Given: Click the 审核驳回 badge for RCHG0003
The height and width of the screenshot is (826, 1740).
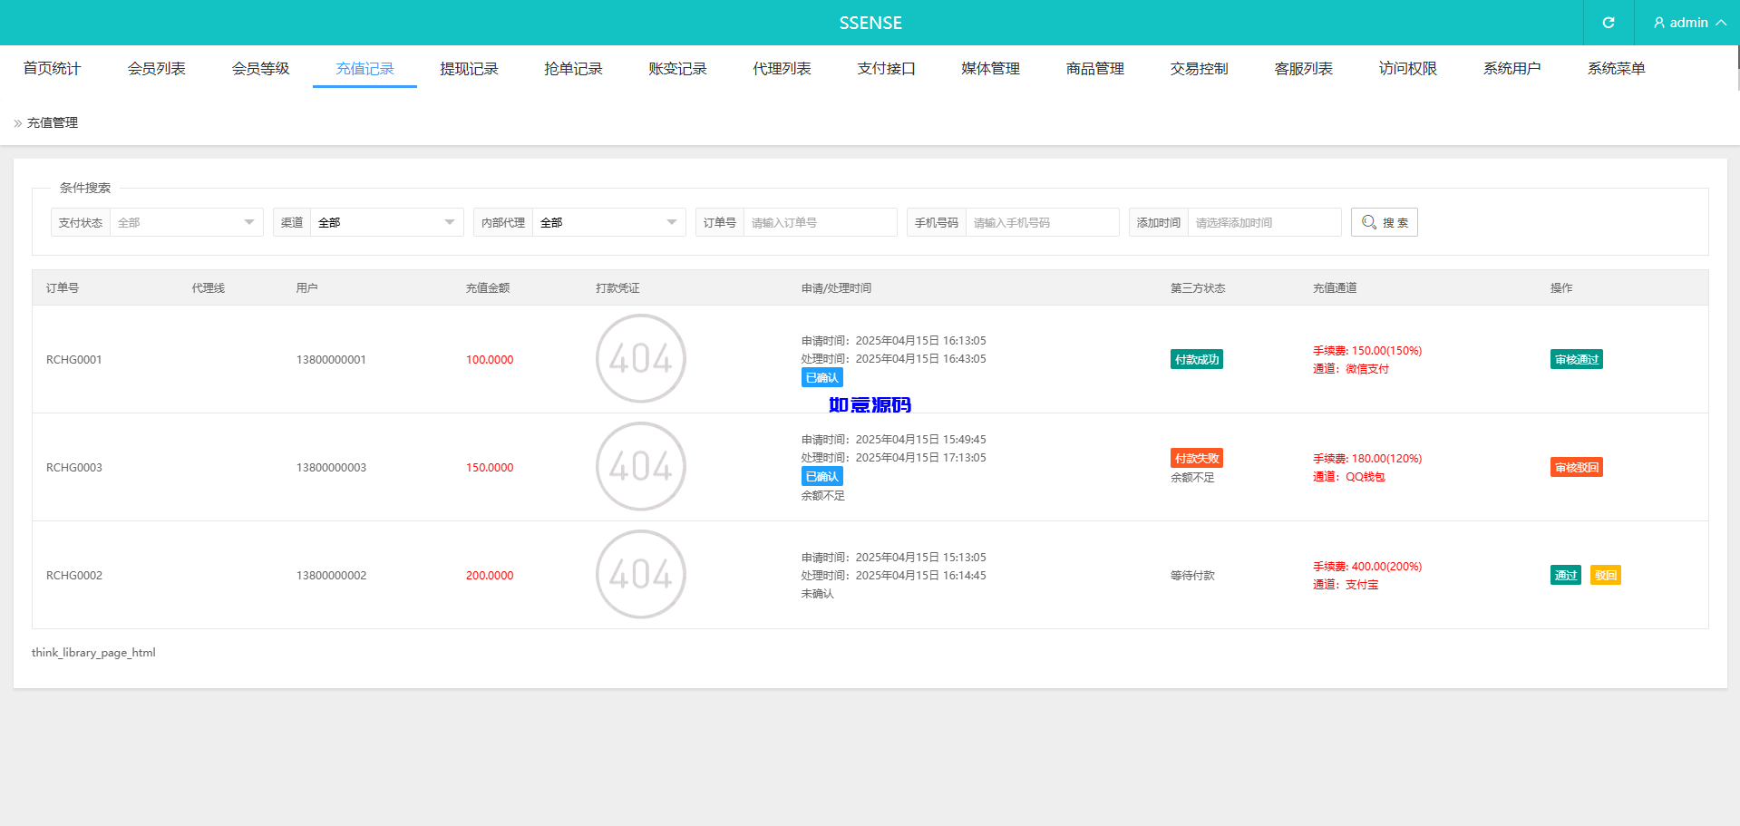Looking at the screenshot, I should click(x=1577, y=467).
